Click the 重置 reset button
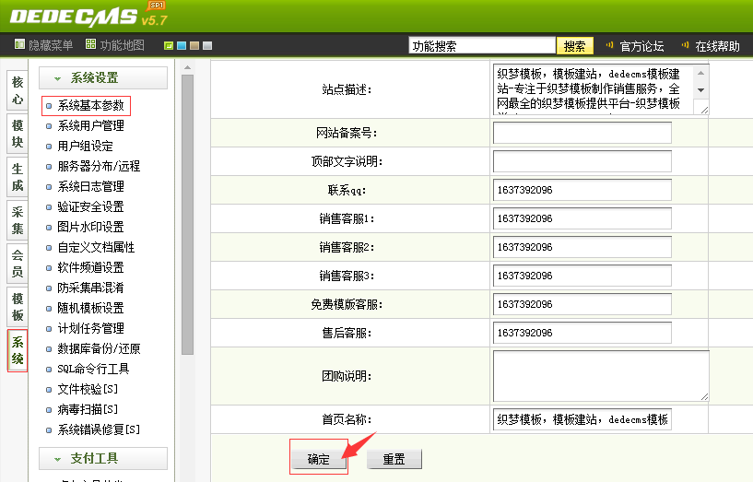This screenshot has height=482, width=753. tap(394, 460)
